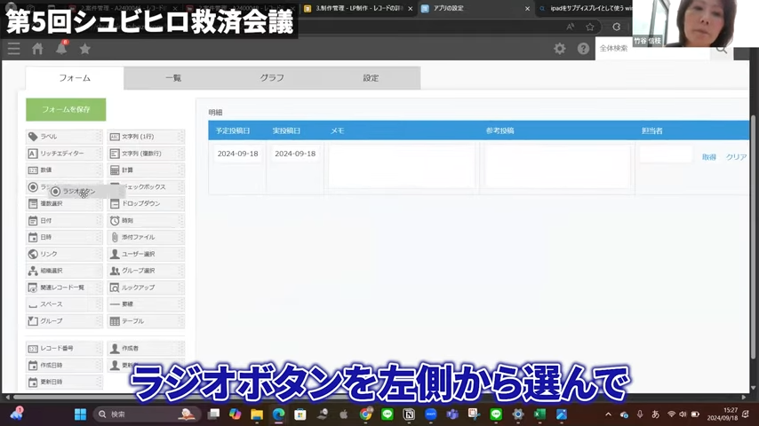Image resolution: width=759 pixels, height=426 pixels.
Task: Choose the 作成者 palette field
Action: [x=146, y=348]
